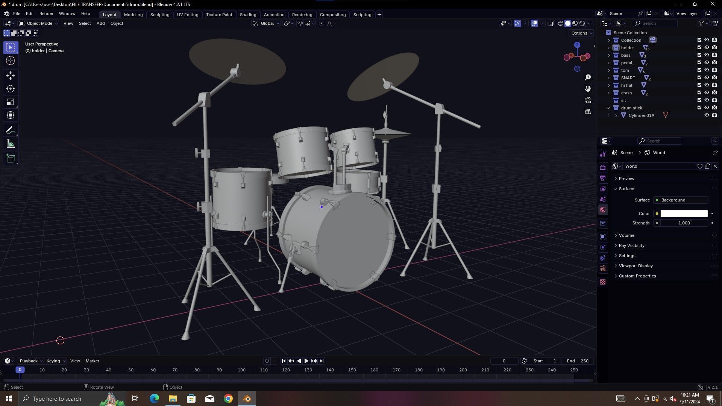This screenshot has height=406, width=722.
Task: Switch to rendered viewport shading
Action: pos(582,23)
